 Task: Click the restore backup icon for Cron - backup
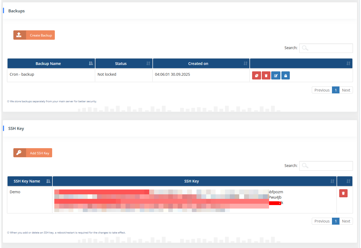coord(256,76)
